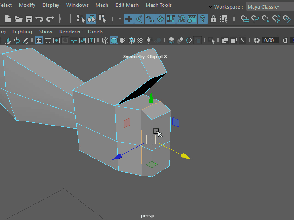The height and width of the screenshot is (220, 294).
Task: Toggle wireframe display cube icon
Action: 105,40
